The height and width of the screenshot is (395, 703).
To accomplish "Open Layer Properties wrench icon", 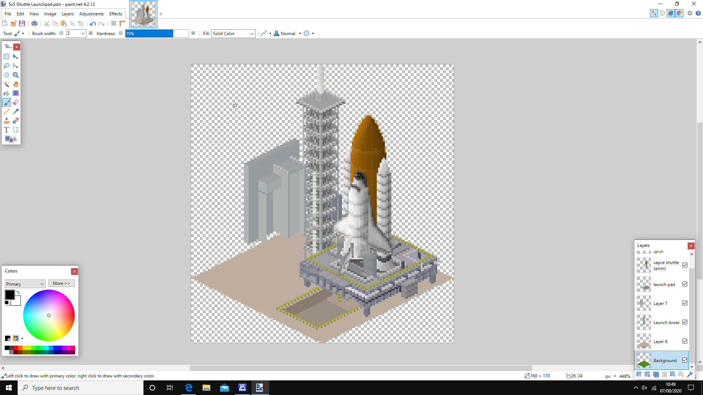I will click(690, 374).
